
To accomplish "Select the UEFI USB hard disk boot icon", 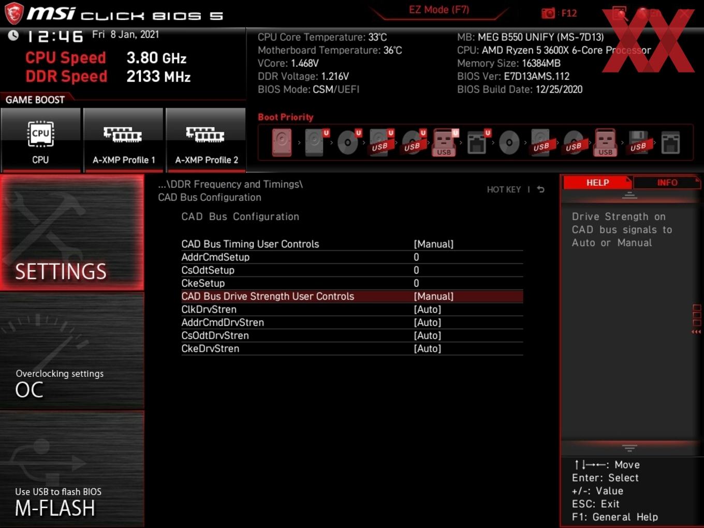I will coord(380,142).
